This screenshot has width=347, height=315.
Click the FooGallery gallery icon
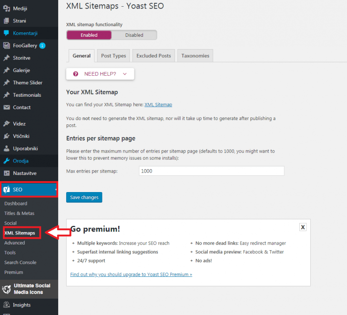7,46
